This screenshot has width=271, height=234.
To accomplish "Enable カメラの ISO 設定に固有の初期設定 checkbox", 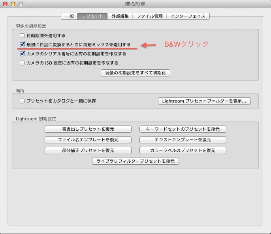I will [x=23, y=63].
